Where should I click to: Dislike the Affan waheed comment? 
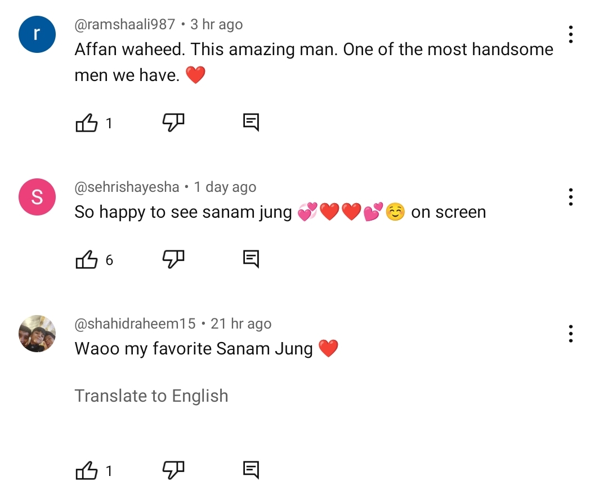[173, 122]
